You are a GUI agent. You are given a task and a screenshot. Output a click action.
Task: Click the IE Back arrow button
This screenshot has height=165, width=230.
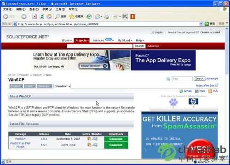click(6, 16)
